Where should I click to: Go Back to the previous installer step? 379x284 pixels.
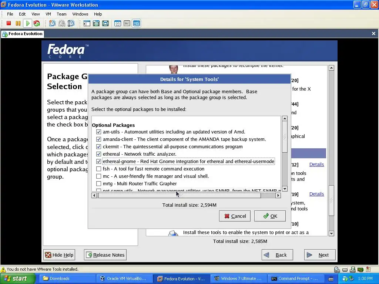coord(277,255)
